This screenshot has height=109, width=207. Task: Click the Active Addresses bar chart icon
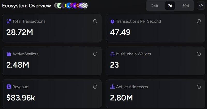click(112, 87)
